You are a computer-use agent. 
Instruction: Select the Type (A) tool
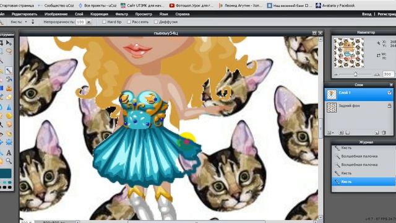pos(9,152)
